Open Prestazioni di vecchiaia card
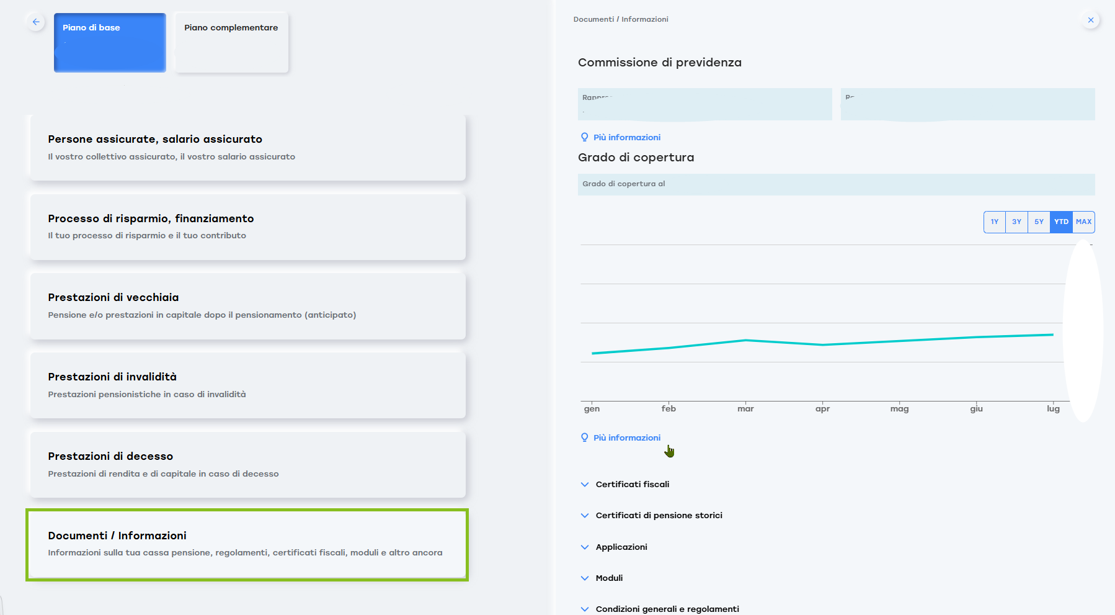Screen dimensions: 1115x615 coord(247,306)
